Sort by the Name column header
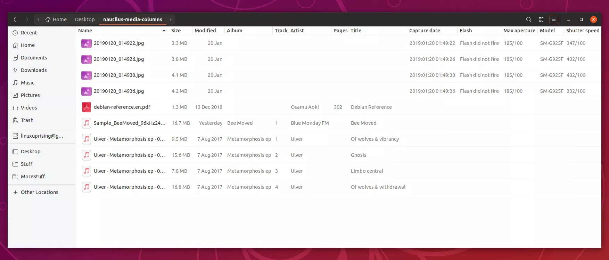This screenshot has height=260, width=609. pyautogui.click(x=122, y=31)
